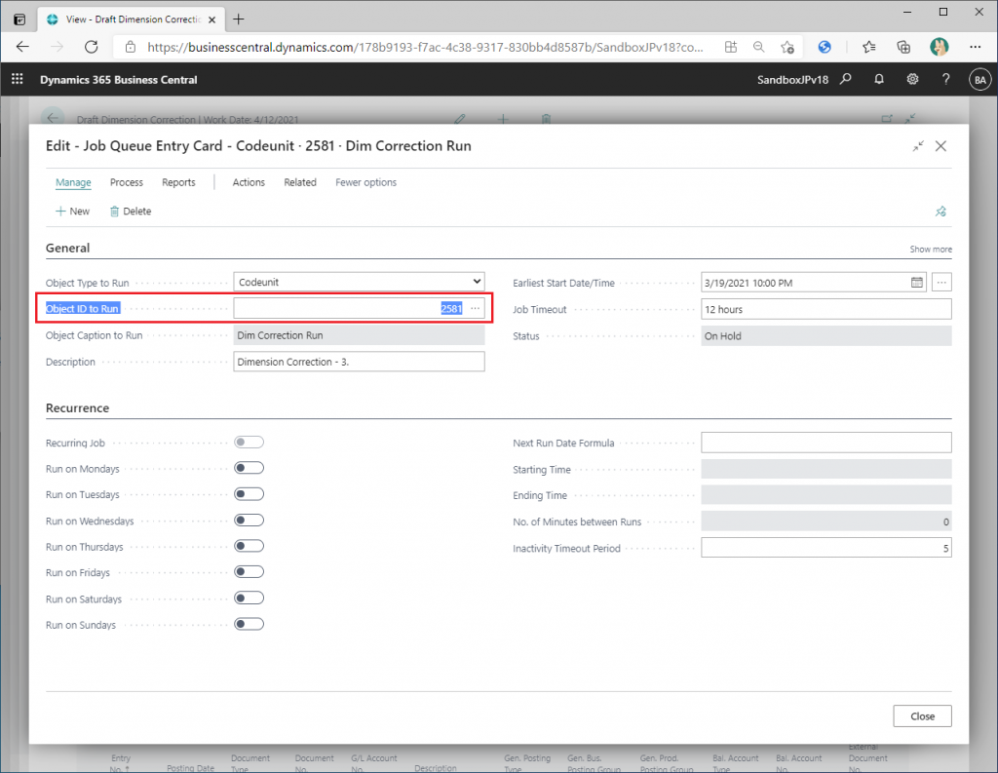The width and height of the screenshot is (998, 773).
Task: Pin the action bar with the pin icon
Action: [x=940, y=212]
